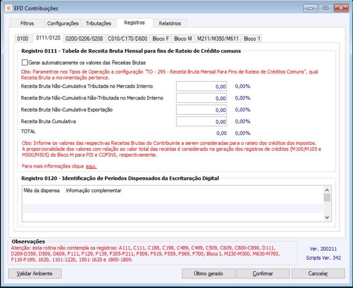Switch to the Bloco M tab
353x288 pixels.
click(x=183, y=39)
